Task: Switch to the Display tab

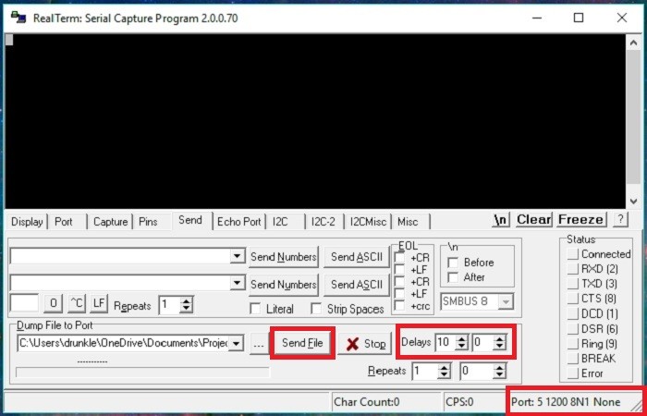Action: coord(27,222)
